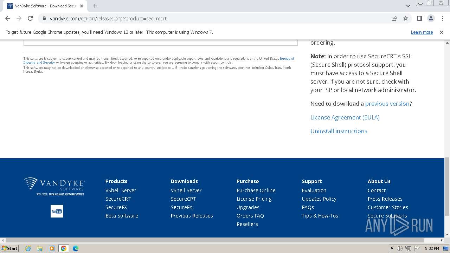This screenshot has height=253, width=450.
Task: Open the Windows Start menu
Action: tap(10, 248)
